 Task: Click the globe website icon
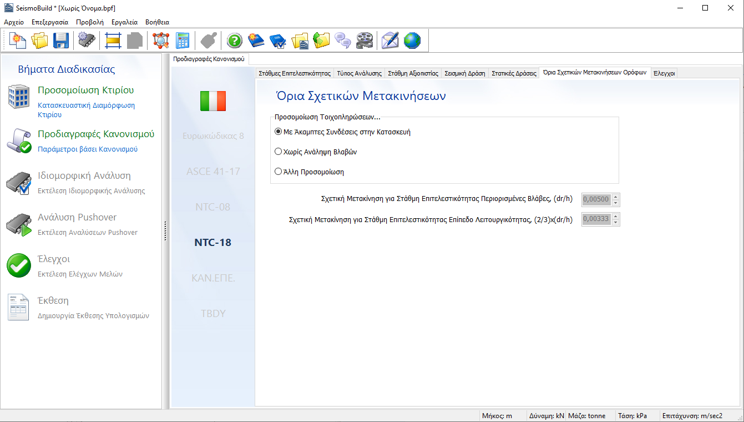coord(412,41)
